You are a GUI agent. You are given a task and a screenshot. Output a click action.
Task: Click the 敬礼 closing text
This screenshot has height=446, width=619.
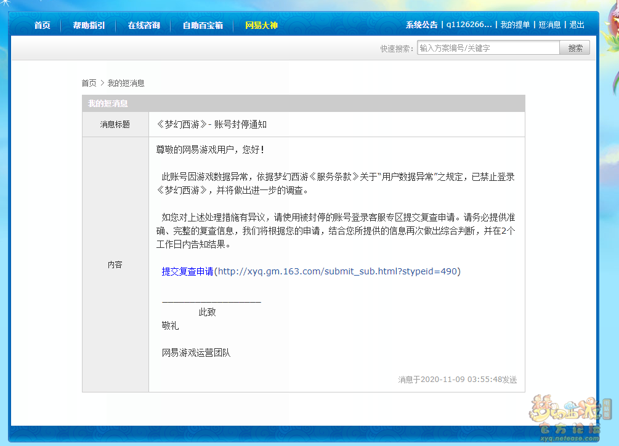[170, 325]
